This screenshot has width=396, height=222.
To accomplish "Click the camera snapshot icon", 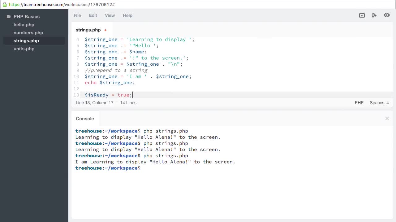I will tap(362, 15).
